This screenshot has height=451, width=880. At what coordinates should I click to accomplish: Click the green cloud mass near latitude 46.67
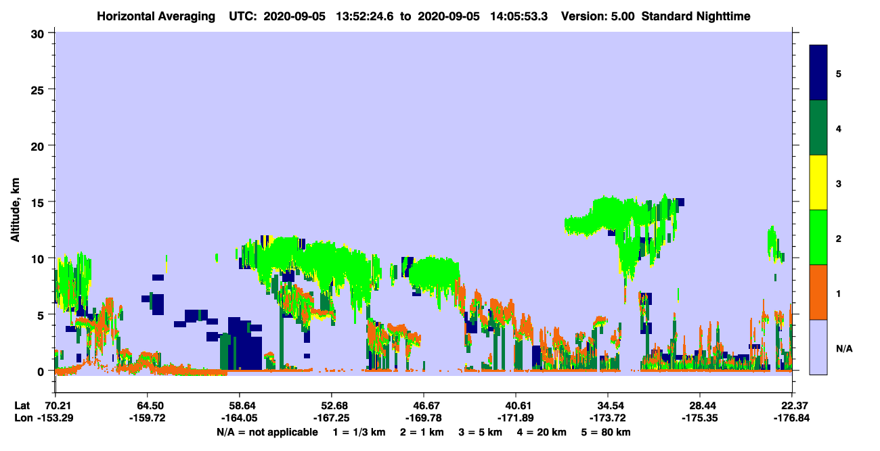pyautogui.click(x=433, y=272)
